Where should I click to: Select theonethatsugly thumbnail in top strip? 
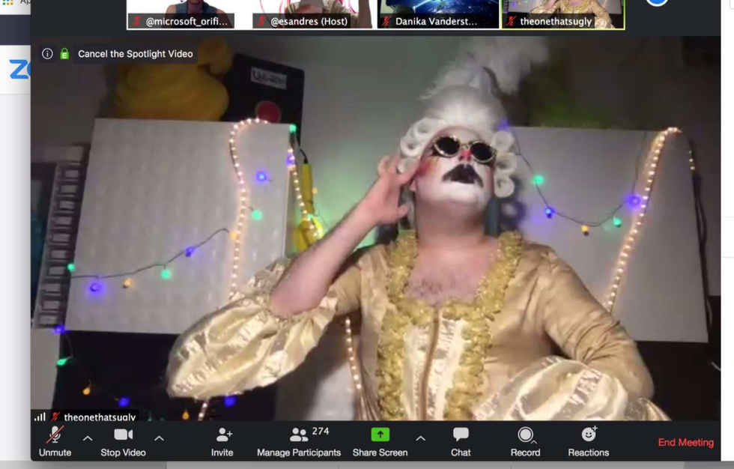coord(562,13)
